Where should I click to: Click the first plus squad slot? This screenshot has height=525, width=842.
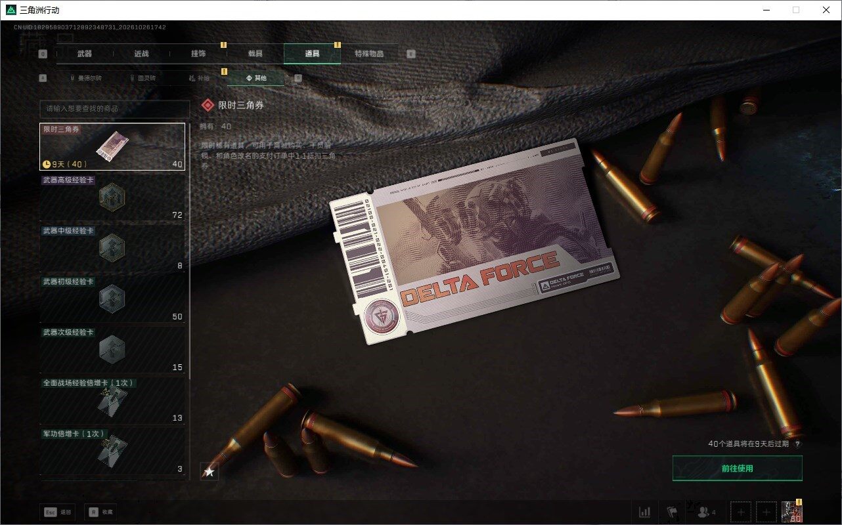coord(741,512)
